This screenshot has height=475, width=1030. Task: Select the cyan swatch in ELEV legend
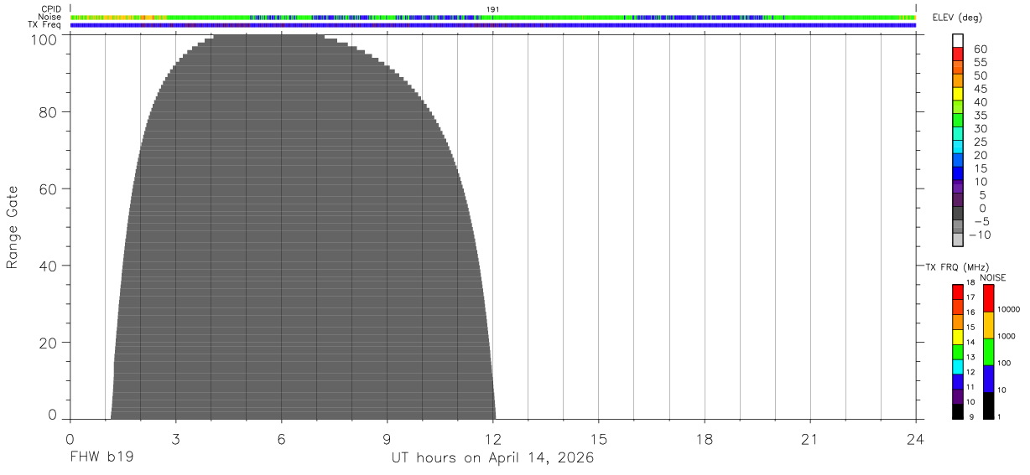pos(958,147)
